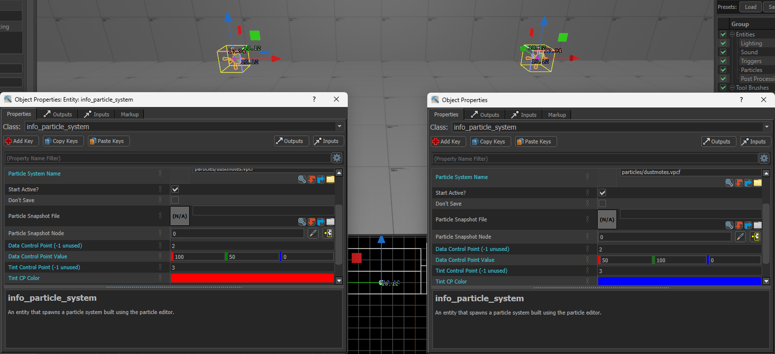The height and width of the screenshot is (354, 775).
Task: Click yellow select-entity icon beside Snapshot Node, left window
Action: click(x=328, y=233)
